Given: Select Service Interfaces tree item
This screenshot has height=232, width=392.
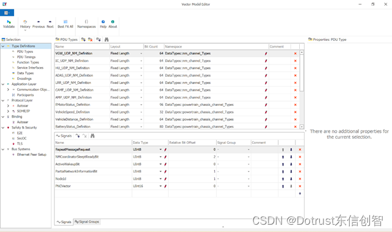Looking at the screenshot, I should pyautogui.click(x=30, y=68).
